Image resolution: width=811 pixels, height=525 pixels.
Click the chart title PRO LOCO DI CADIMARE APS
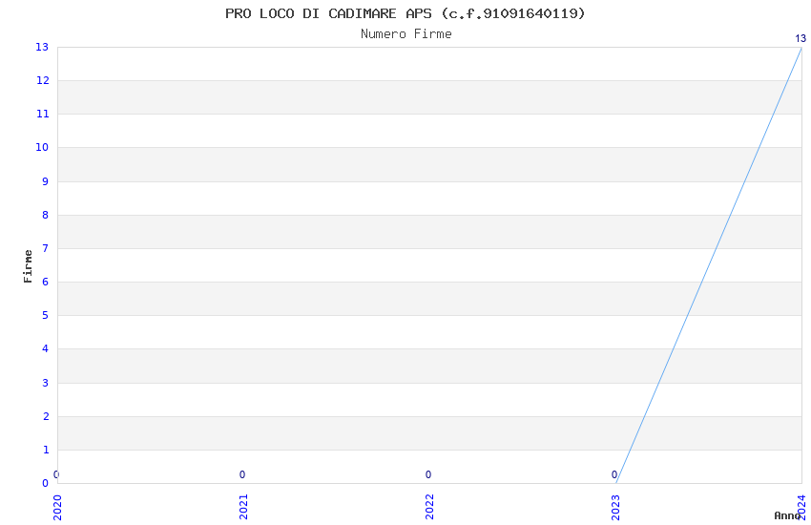[405, 13]
